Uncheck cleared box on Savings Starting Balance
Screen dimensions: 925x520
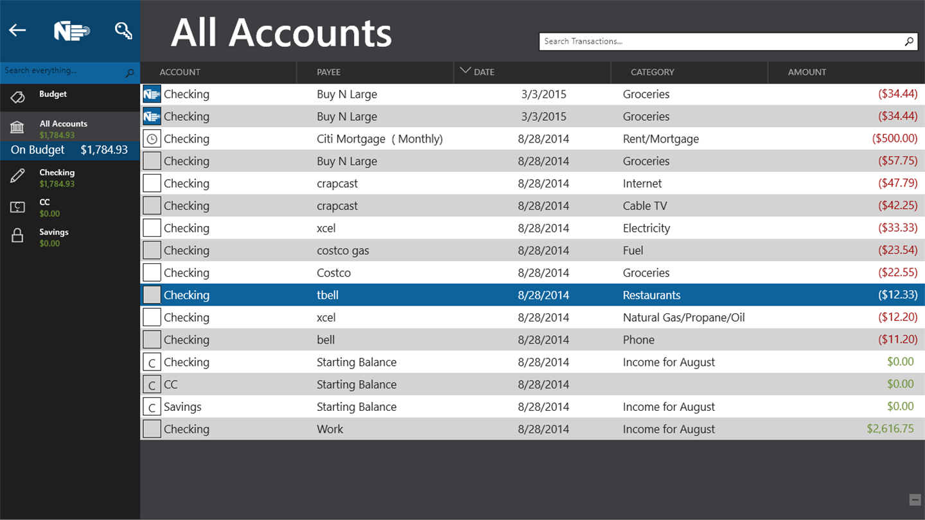click(152, 407)
